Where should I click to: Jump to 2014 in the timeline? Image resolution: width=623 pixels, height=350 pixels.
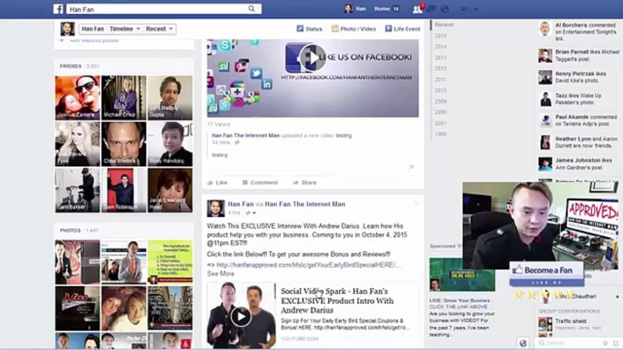[x=440, y=47]
